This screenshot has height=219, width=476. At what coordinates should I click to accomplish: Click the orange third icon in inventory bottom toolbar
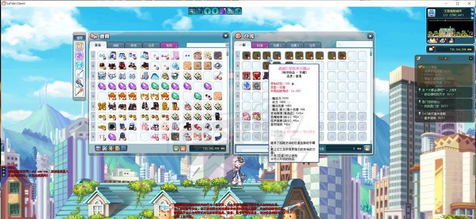coord(111,148)
